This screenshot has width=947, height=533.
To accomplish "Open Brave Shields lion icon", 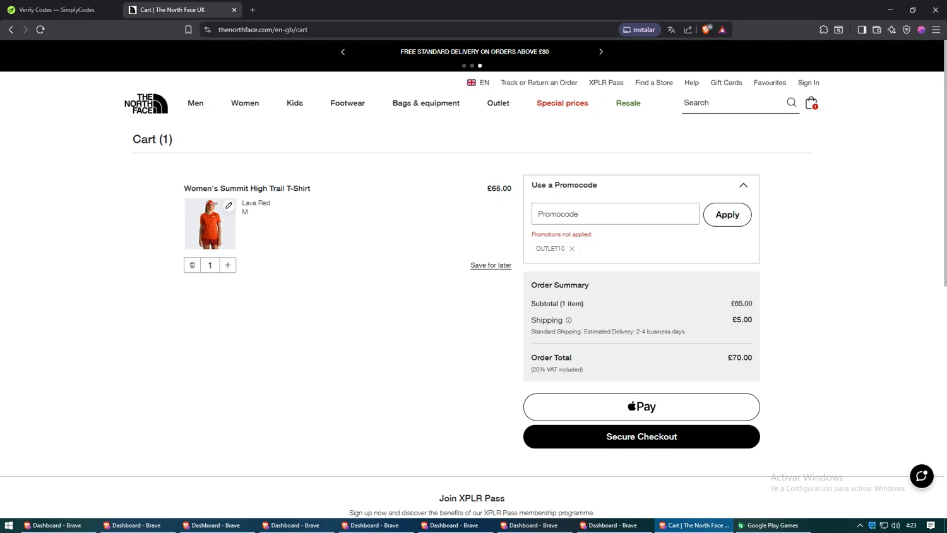I will tap(706, 29).
